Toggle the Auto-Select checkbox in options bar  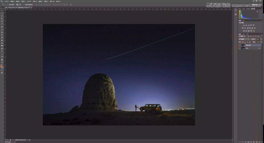[x=7, y=5]
